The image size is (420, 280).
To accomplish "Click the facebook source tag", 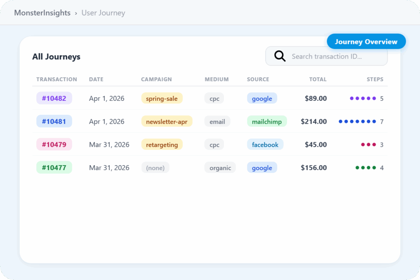I will click(x=265, y=144).
